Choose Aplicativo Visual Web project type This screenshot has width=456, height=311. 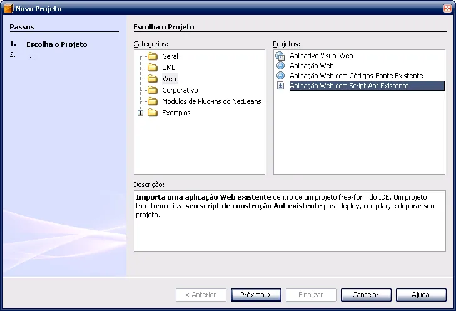point(322,56)
